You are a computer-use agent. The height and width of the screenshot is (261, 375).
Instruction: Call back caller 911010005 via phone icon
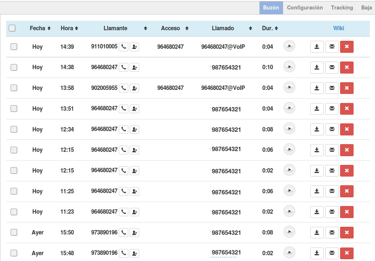click(124, 47)
